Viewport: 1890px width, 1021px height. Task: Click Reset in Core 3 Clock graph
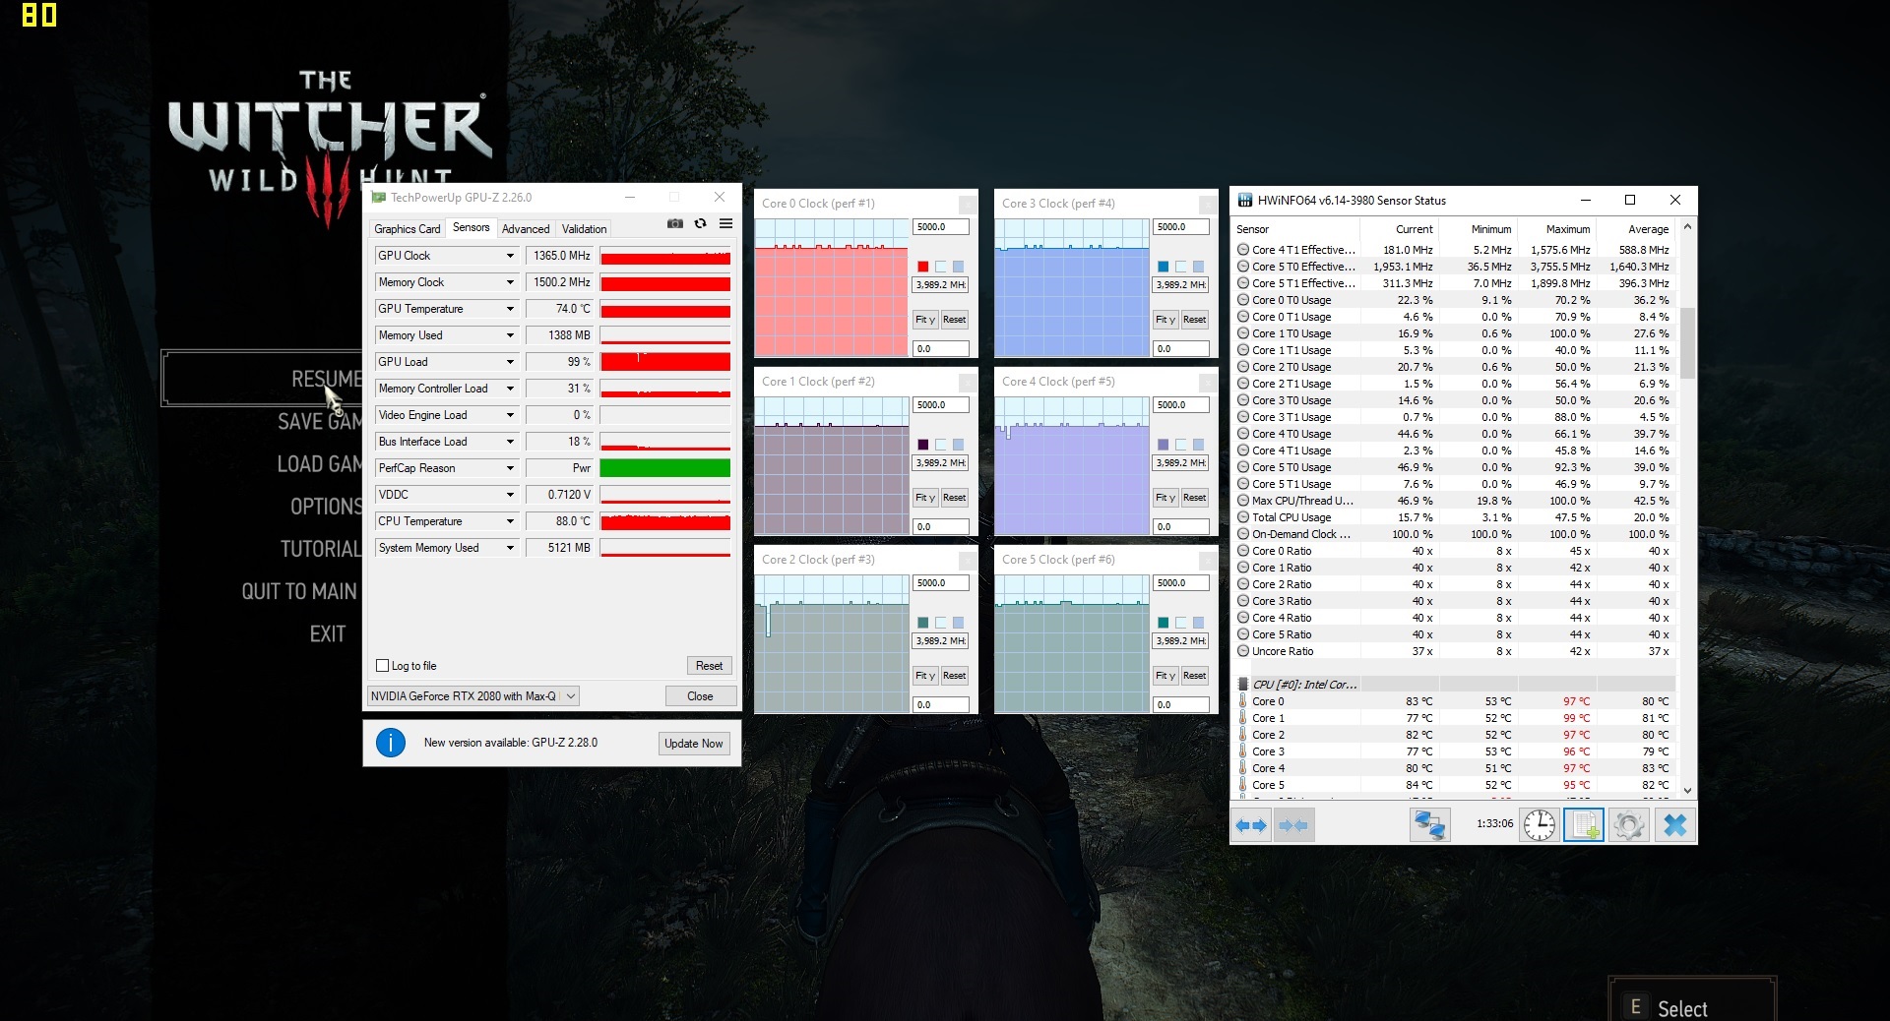1194,320
